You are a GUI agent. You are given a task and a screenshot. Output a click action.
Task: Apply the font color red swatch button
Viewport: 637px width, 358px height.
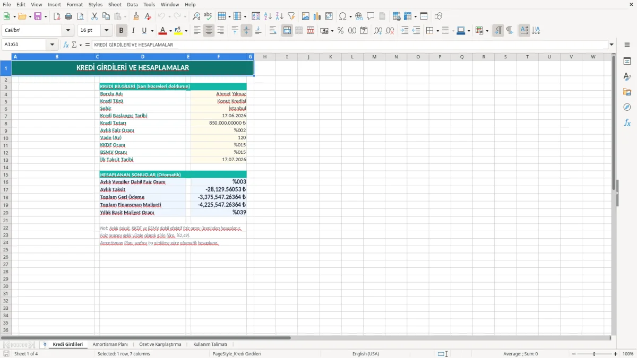tap(162, 31)
